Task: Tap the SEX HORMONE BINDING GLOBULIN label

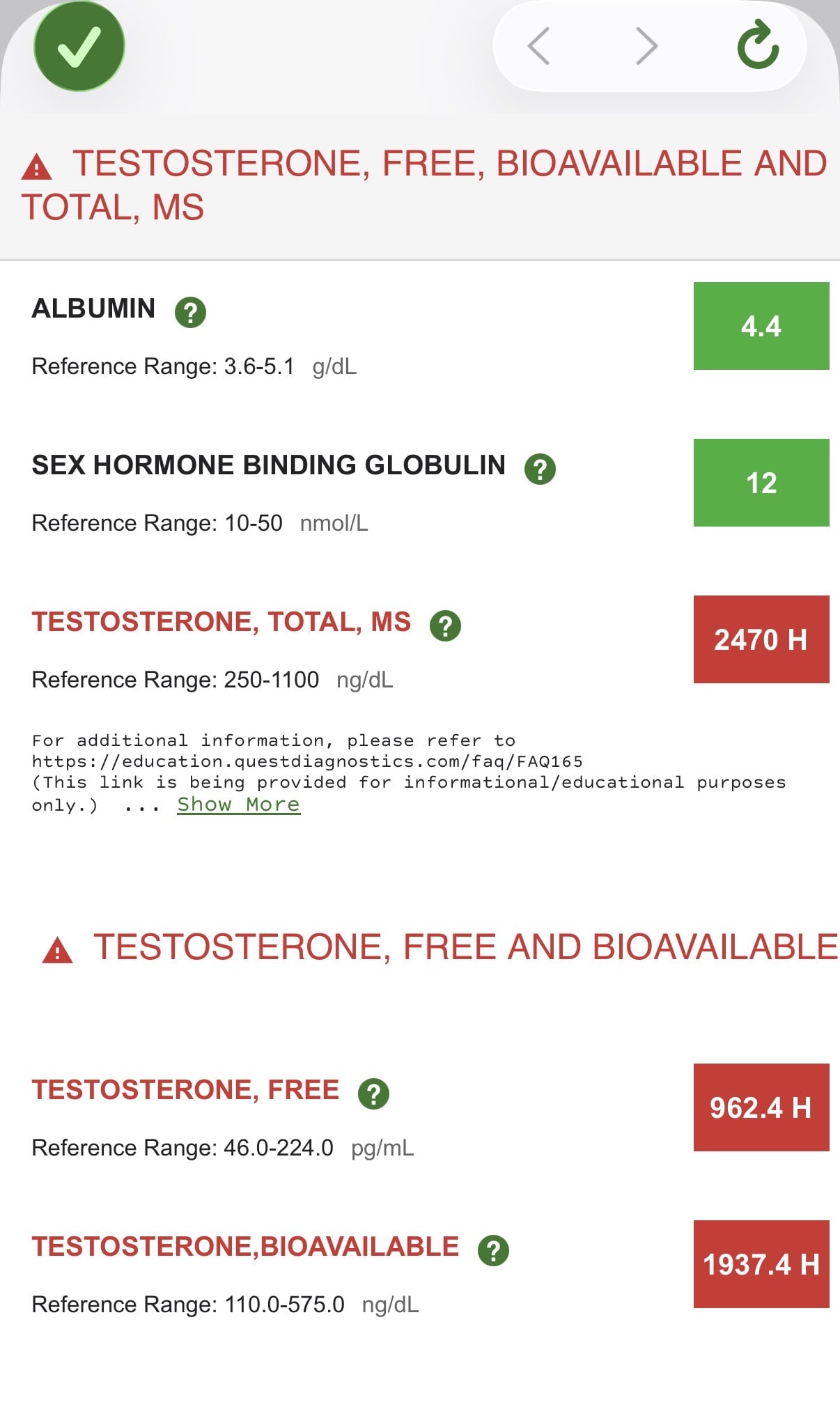Action: coord(269,465)
